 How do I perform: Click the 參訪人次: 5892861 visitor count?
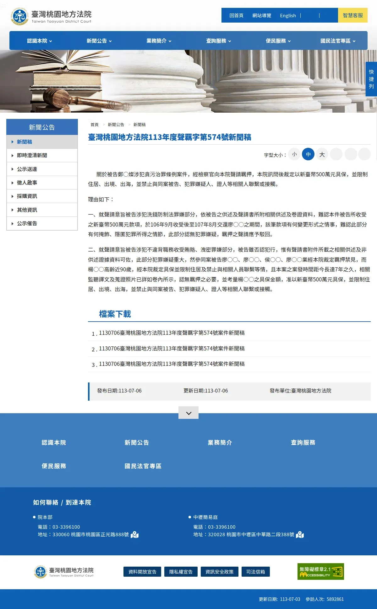click(x=325, y=599)
